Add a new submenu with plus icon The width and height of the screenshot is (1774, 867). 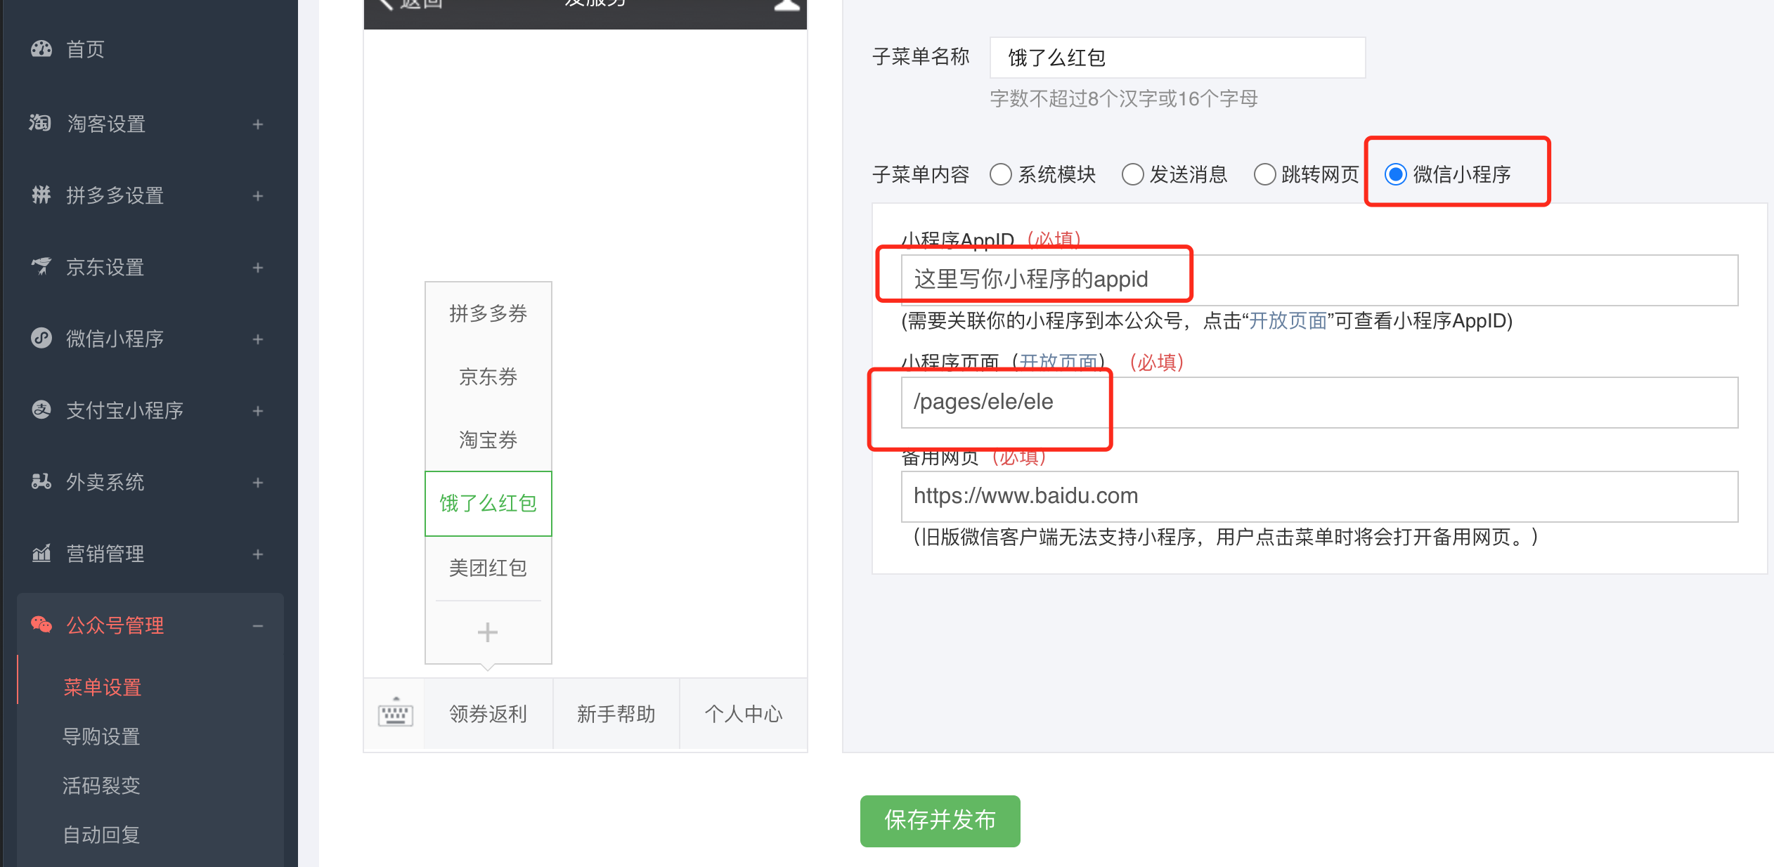click(x=488, y=632)
